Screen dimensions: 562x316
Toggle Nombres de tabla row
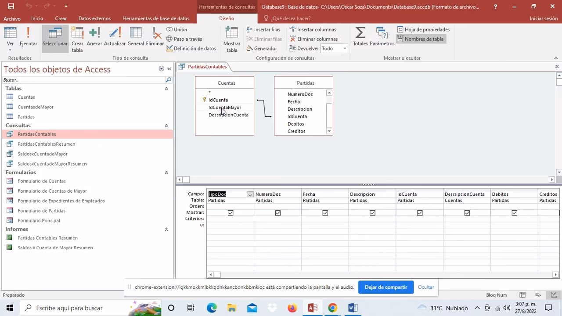tap(421, 39)
